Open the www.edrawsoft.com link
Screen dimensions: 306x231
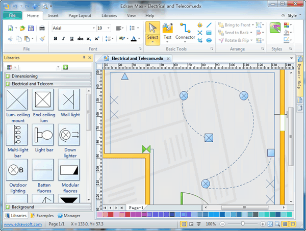coord(21,224)
